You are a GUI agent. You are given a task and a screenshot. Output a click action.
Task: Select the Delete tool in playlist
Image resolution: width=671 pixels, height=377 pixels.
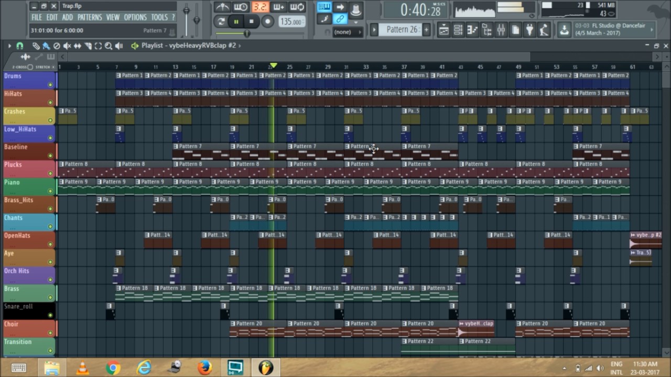point(57,46)
